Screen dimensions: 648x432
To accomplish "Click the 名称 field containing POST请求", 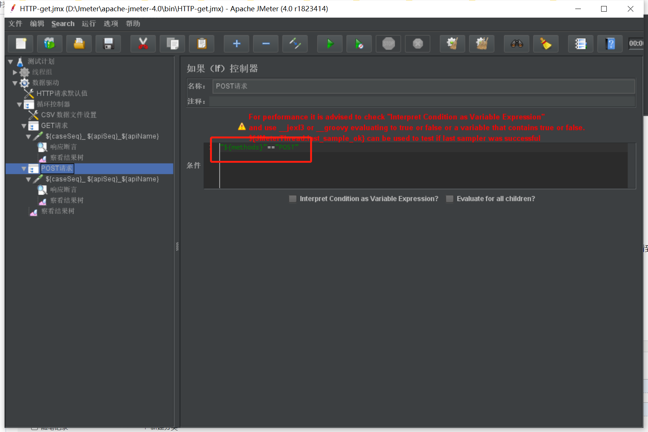I will (423, 86).
